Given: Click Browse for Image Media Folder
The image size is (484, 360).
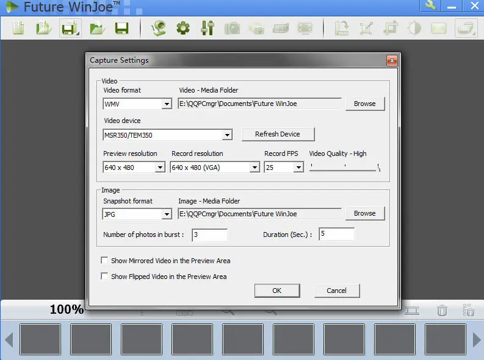Looking at the screenshot, I should tap(365, 213).
